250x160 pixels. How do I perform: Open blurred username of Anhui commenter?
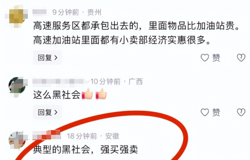point(46,136)
